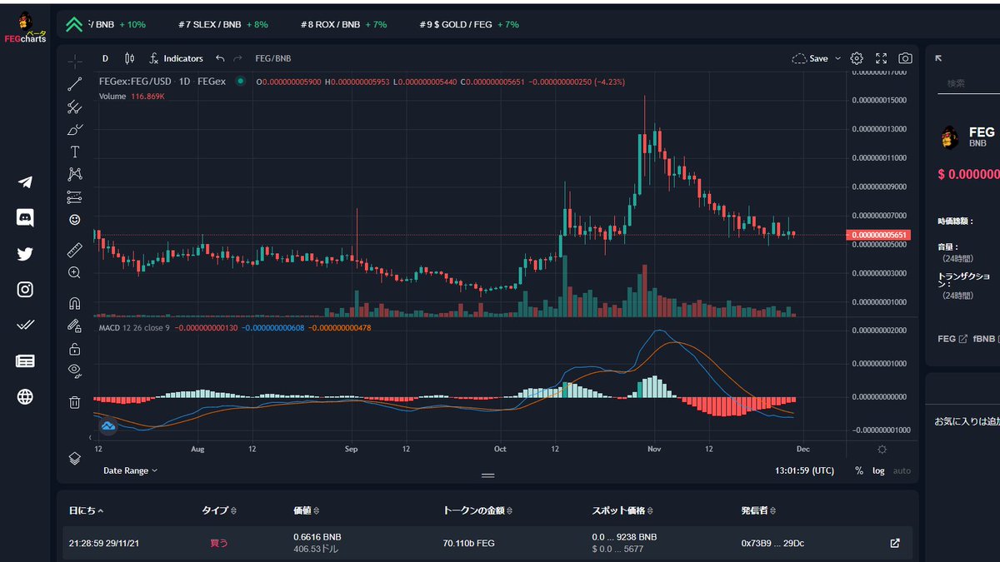Select the crosshair cursor tool
This screenshot has width=1000, height=562.
pyautogui.click(x=74, y=60)
